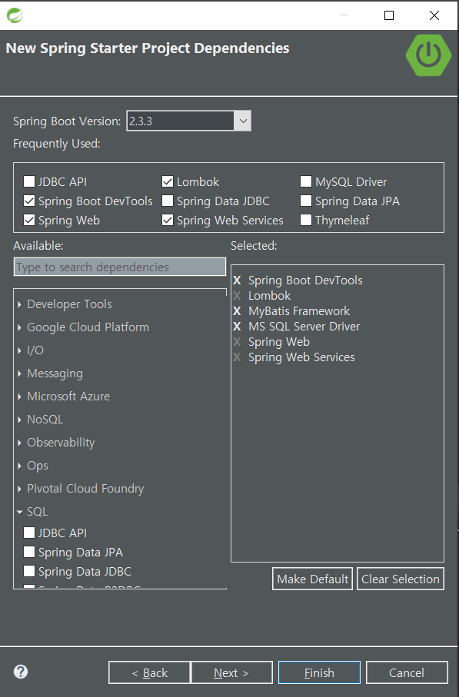The image size is (459, 697).
Task: Click the green Spring Boot power logo
Action: click(428, 55)
